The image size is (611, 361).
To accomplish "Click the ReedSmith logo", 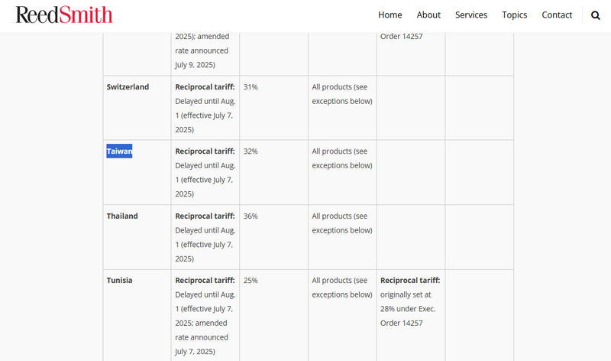I will [x=64, y=15].
